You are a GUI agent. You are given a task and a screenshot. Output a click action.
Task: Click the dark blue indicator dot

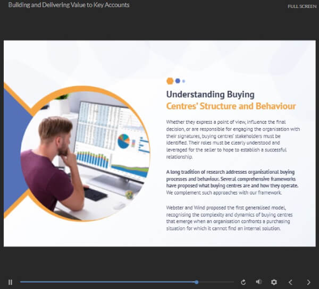178,81
